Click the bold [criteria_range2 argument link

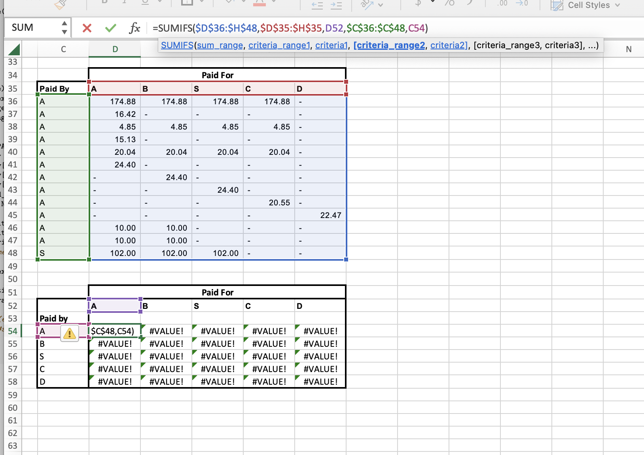click(x=389, y=45)
